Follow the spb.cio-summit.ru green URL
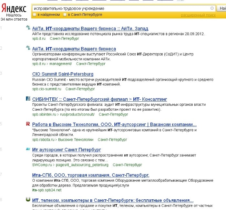 (47, 89)
